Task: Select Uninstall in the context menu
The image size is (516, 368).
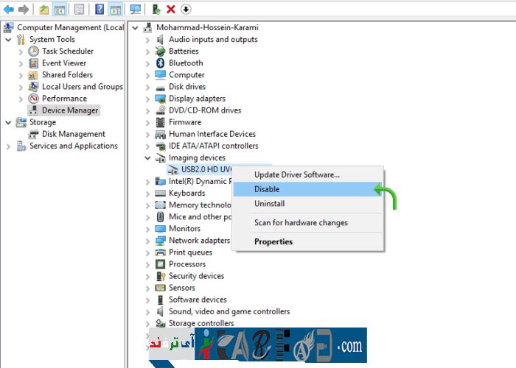Action: pos(269,204)
